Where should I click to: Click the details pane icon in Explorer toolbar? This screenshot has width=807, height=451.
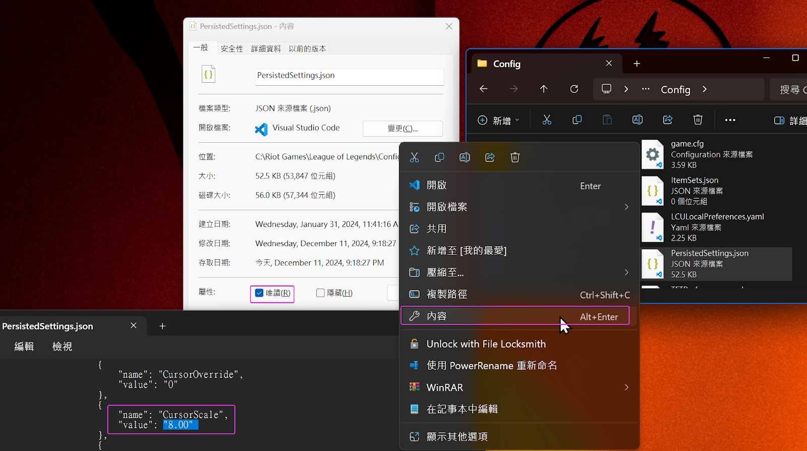[779, 120]
